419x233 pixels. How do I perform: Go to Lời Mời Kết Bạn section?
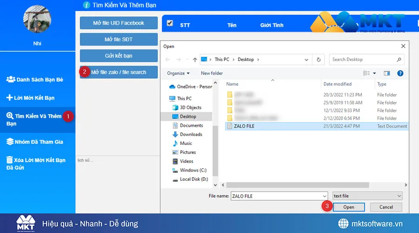(30, 98)
